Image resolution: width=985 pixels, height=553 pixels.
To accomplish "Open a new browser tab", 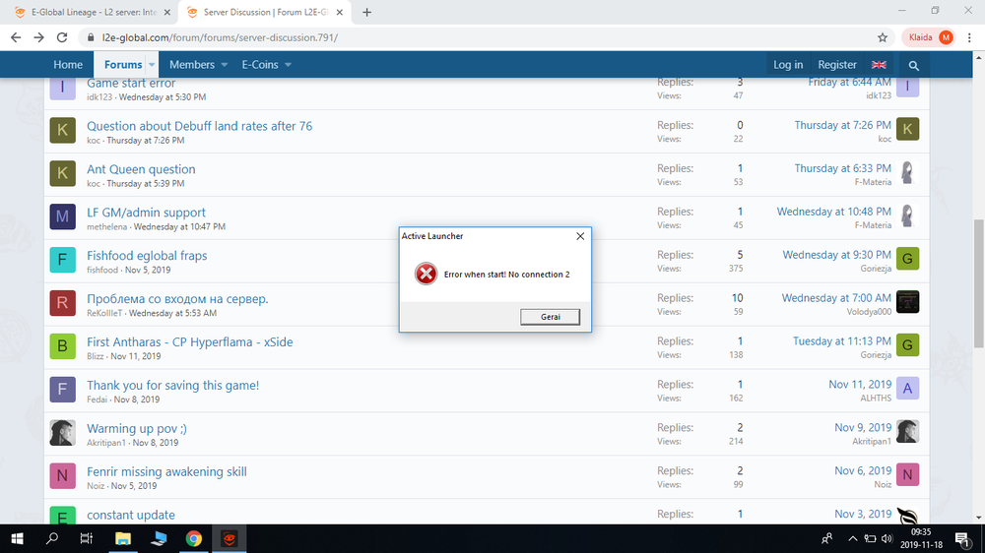I will 367,13.
